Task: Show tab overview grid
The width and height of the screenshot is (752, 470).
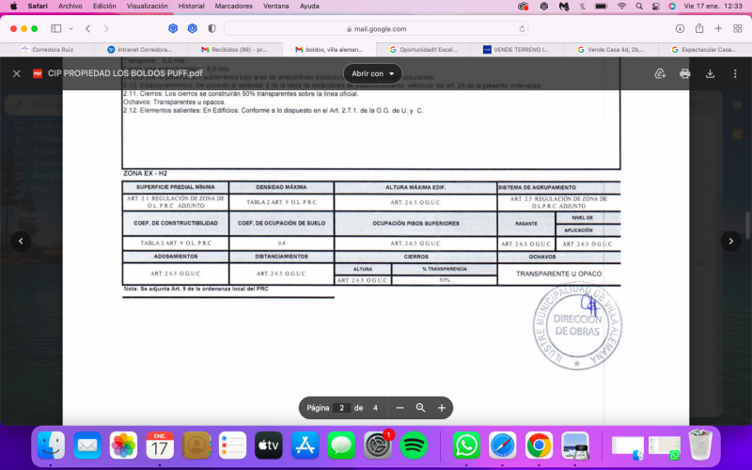Action: click(738, 29)
